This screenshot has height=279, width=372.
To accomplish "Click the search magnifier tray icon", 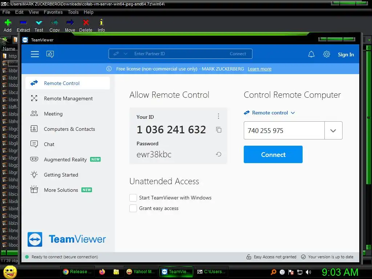I will tap(273, 272).
